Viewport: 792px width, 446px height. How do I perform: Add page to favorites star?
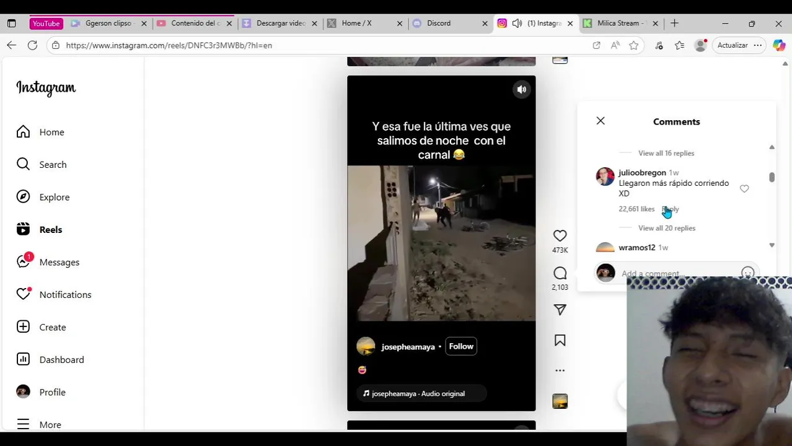coord(633,45)
